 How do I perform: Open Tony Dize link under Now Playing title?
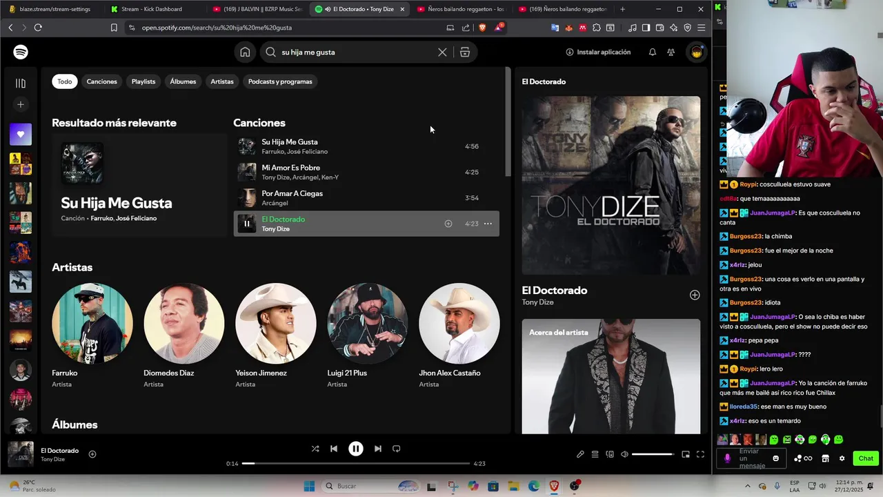click(537, 302)
